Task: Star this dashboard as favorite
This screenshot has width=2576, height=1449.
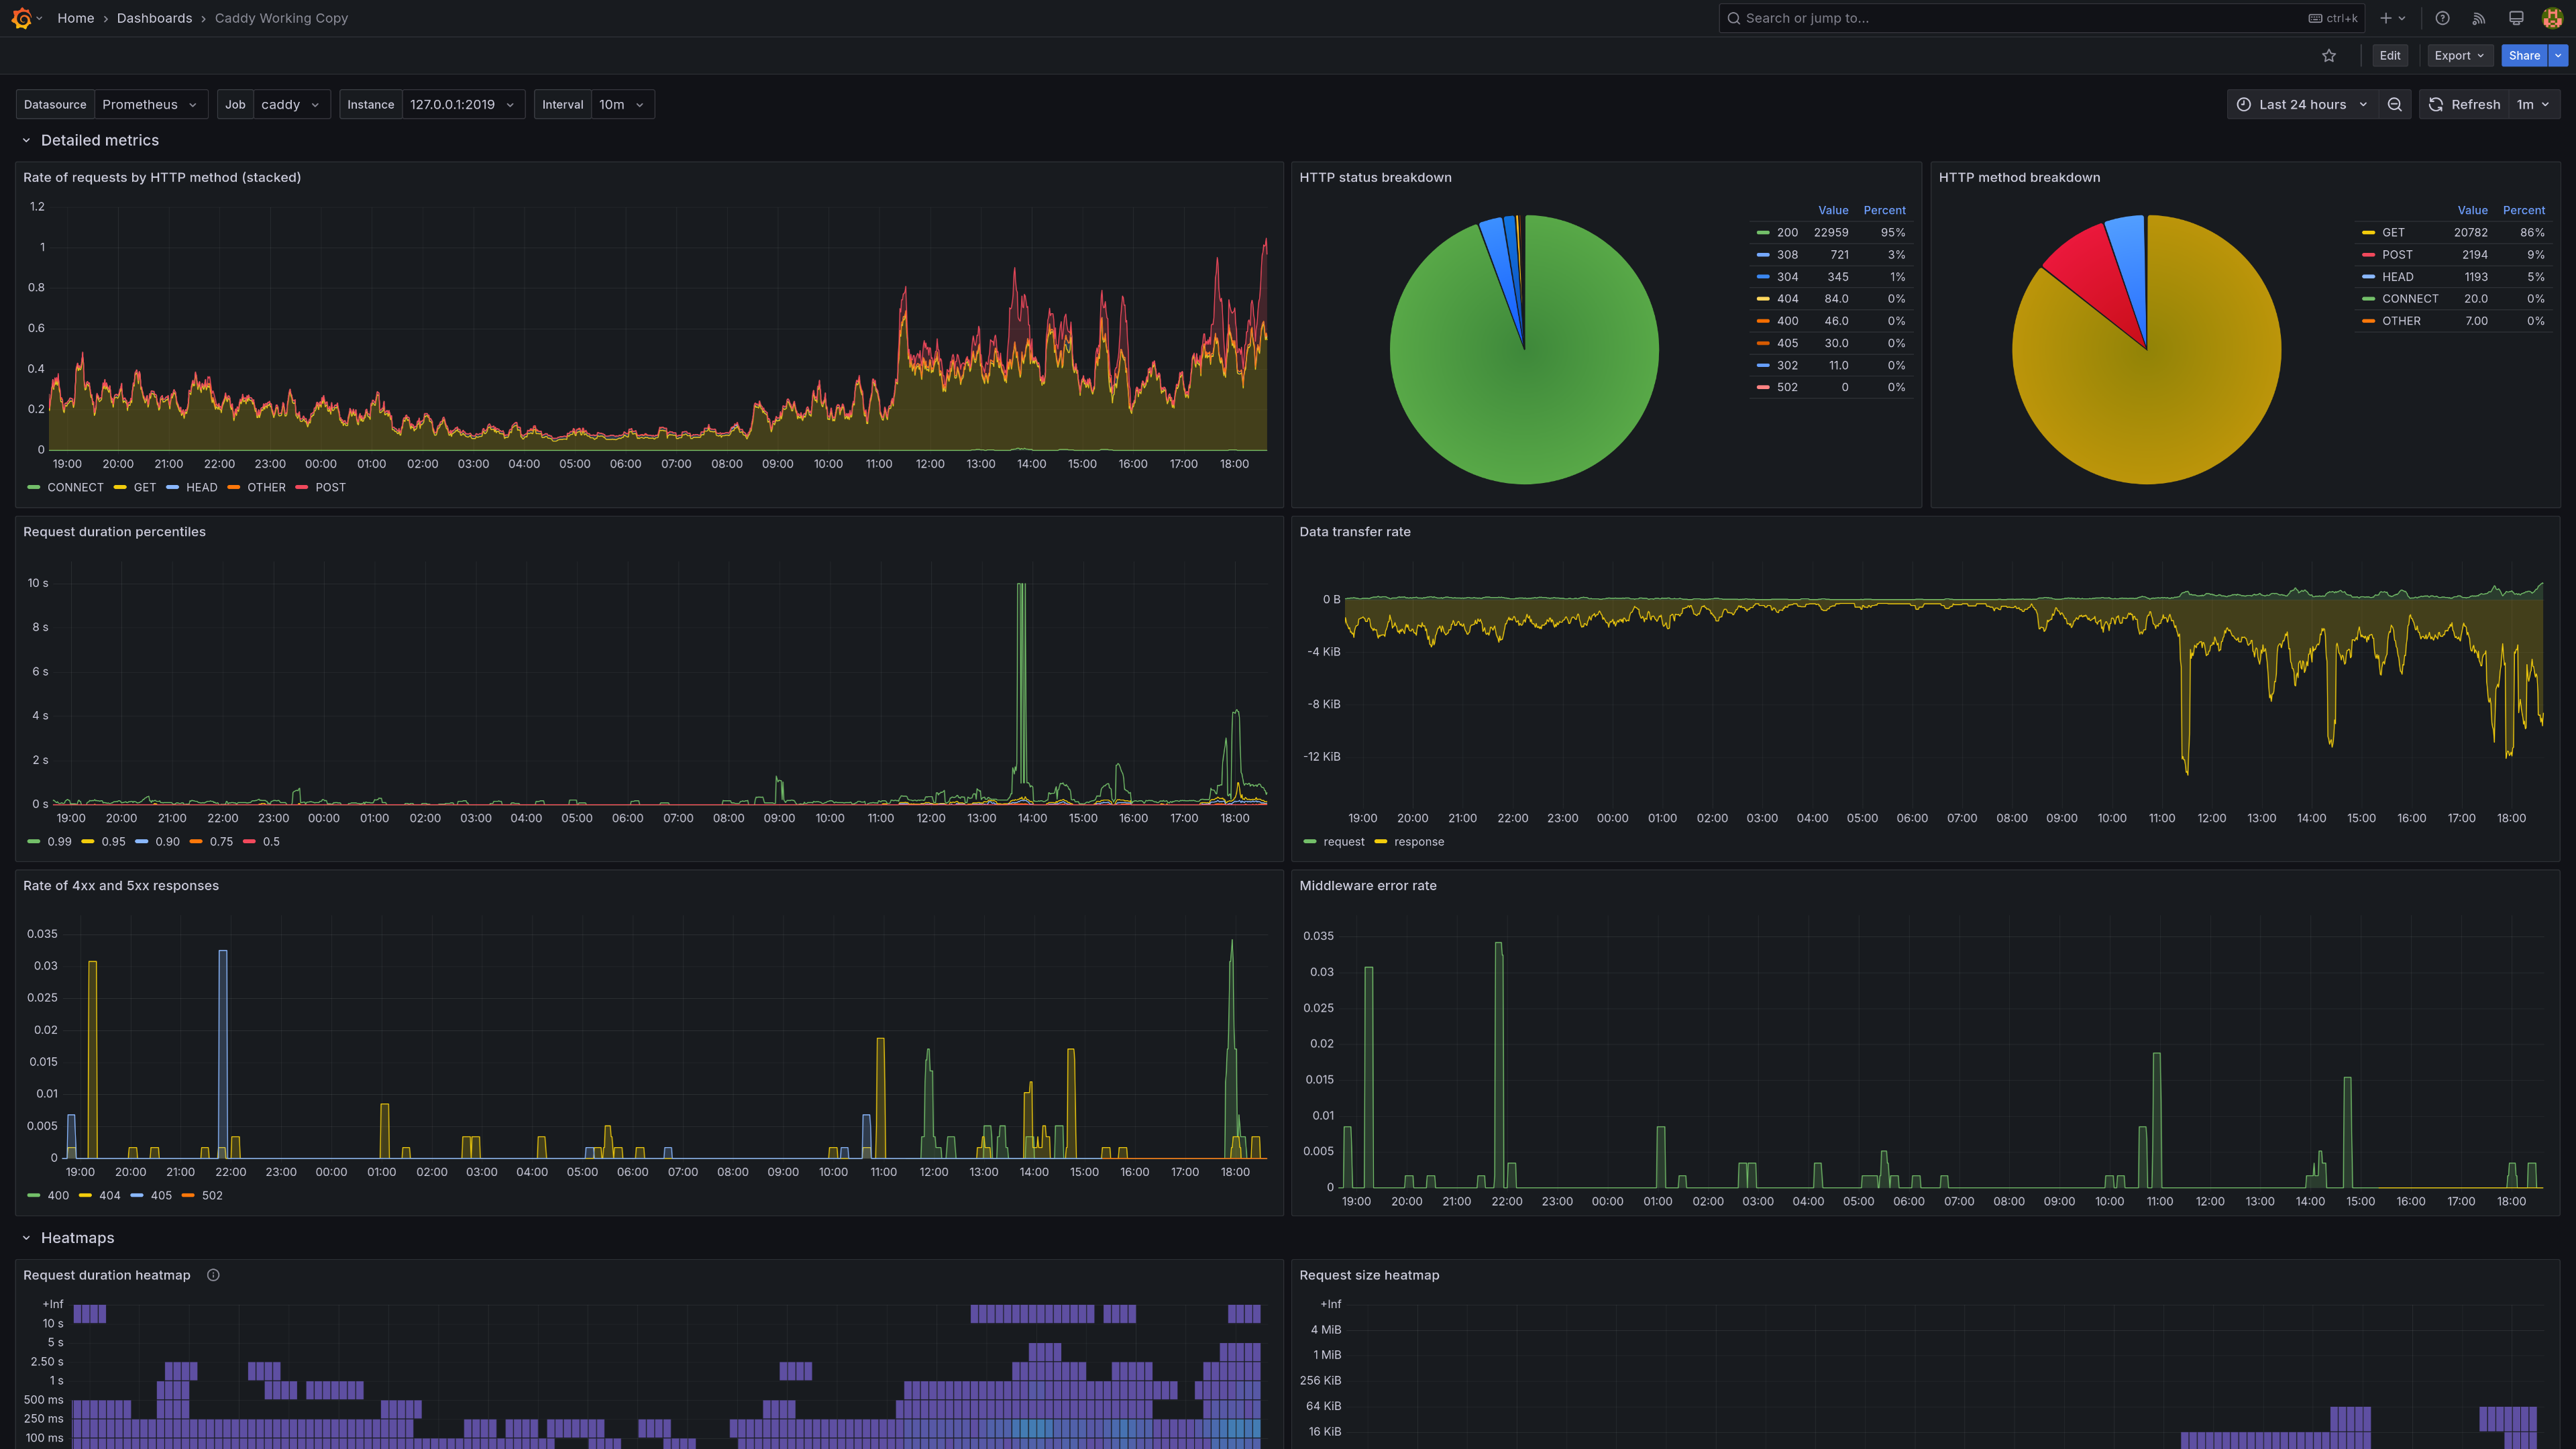Action: (x=2328, y=56)
